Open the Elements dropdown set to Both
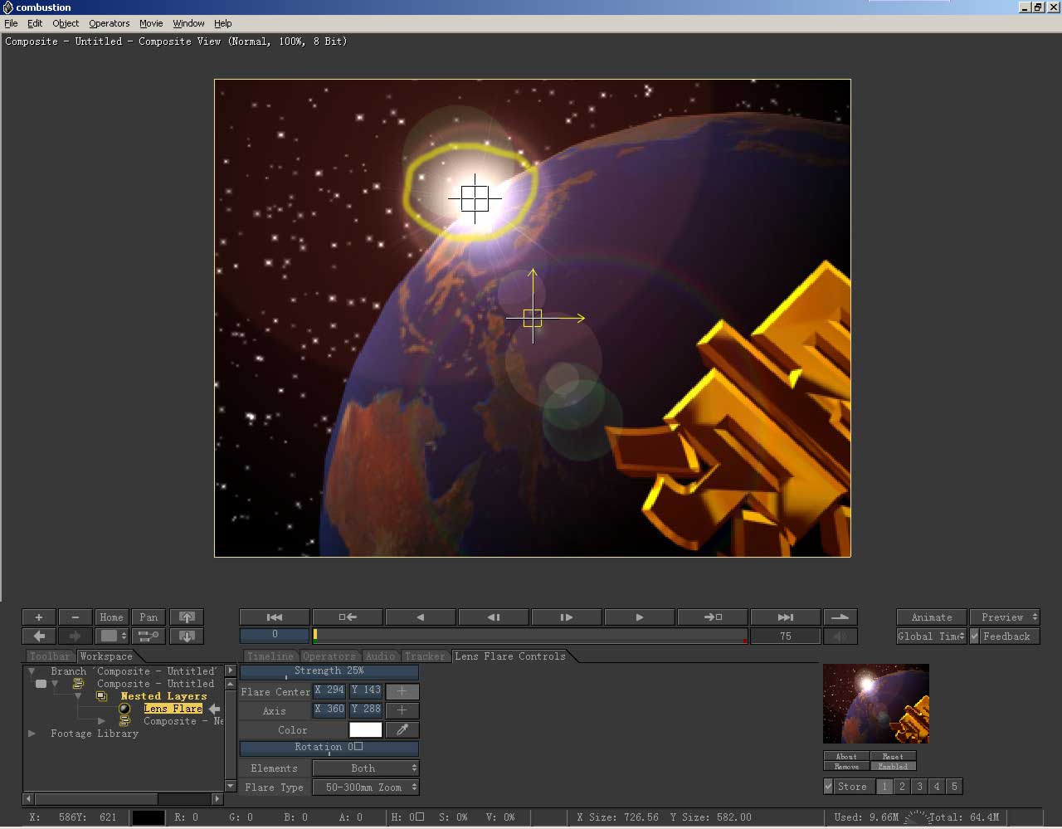 [x=365, y=768]
